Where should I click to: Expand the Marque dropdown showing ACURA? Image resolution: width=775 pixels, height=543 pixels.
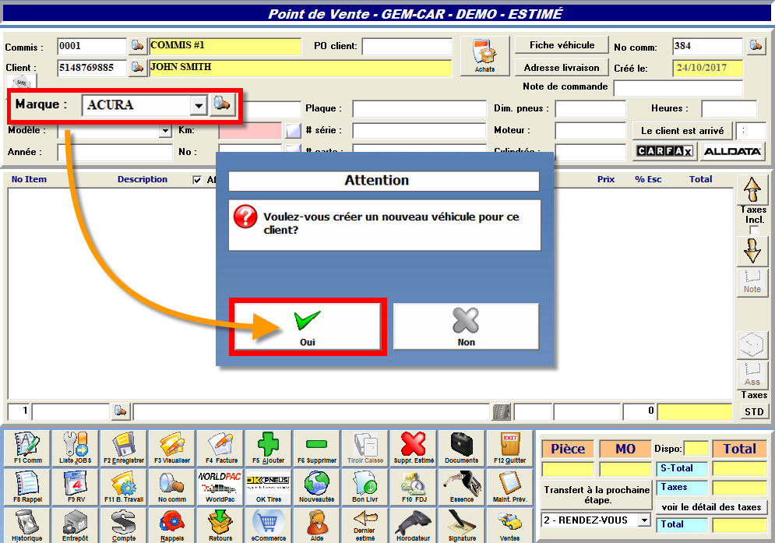[198, 105]
